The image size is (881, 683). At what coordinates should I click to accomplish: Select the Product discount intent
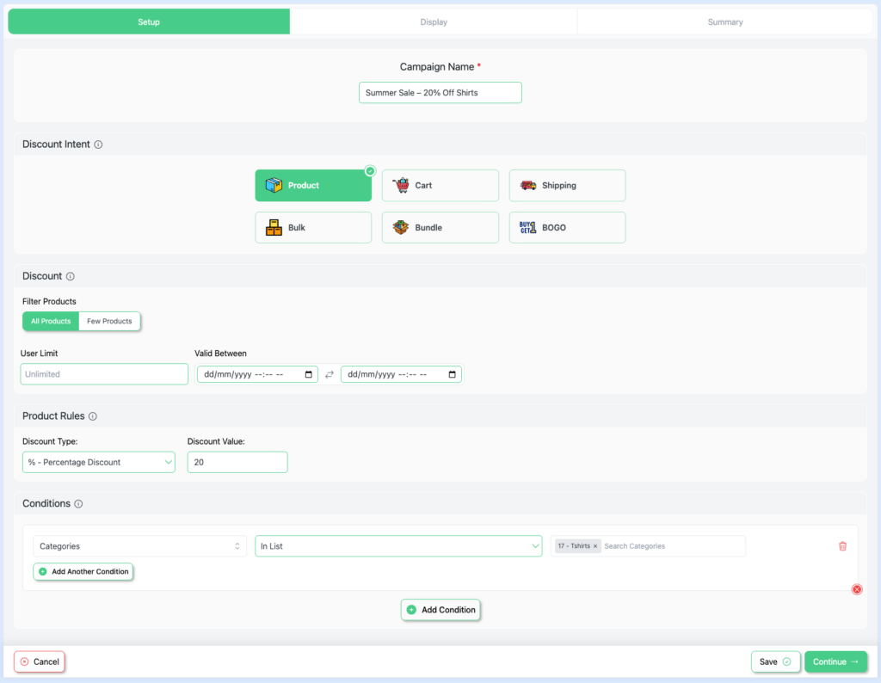click(x=312, y=186)
